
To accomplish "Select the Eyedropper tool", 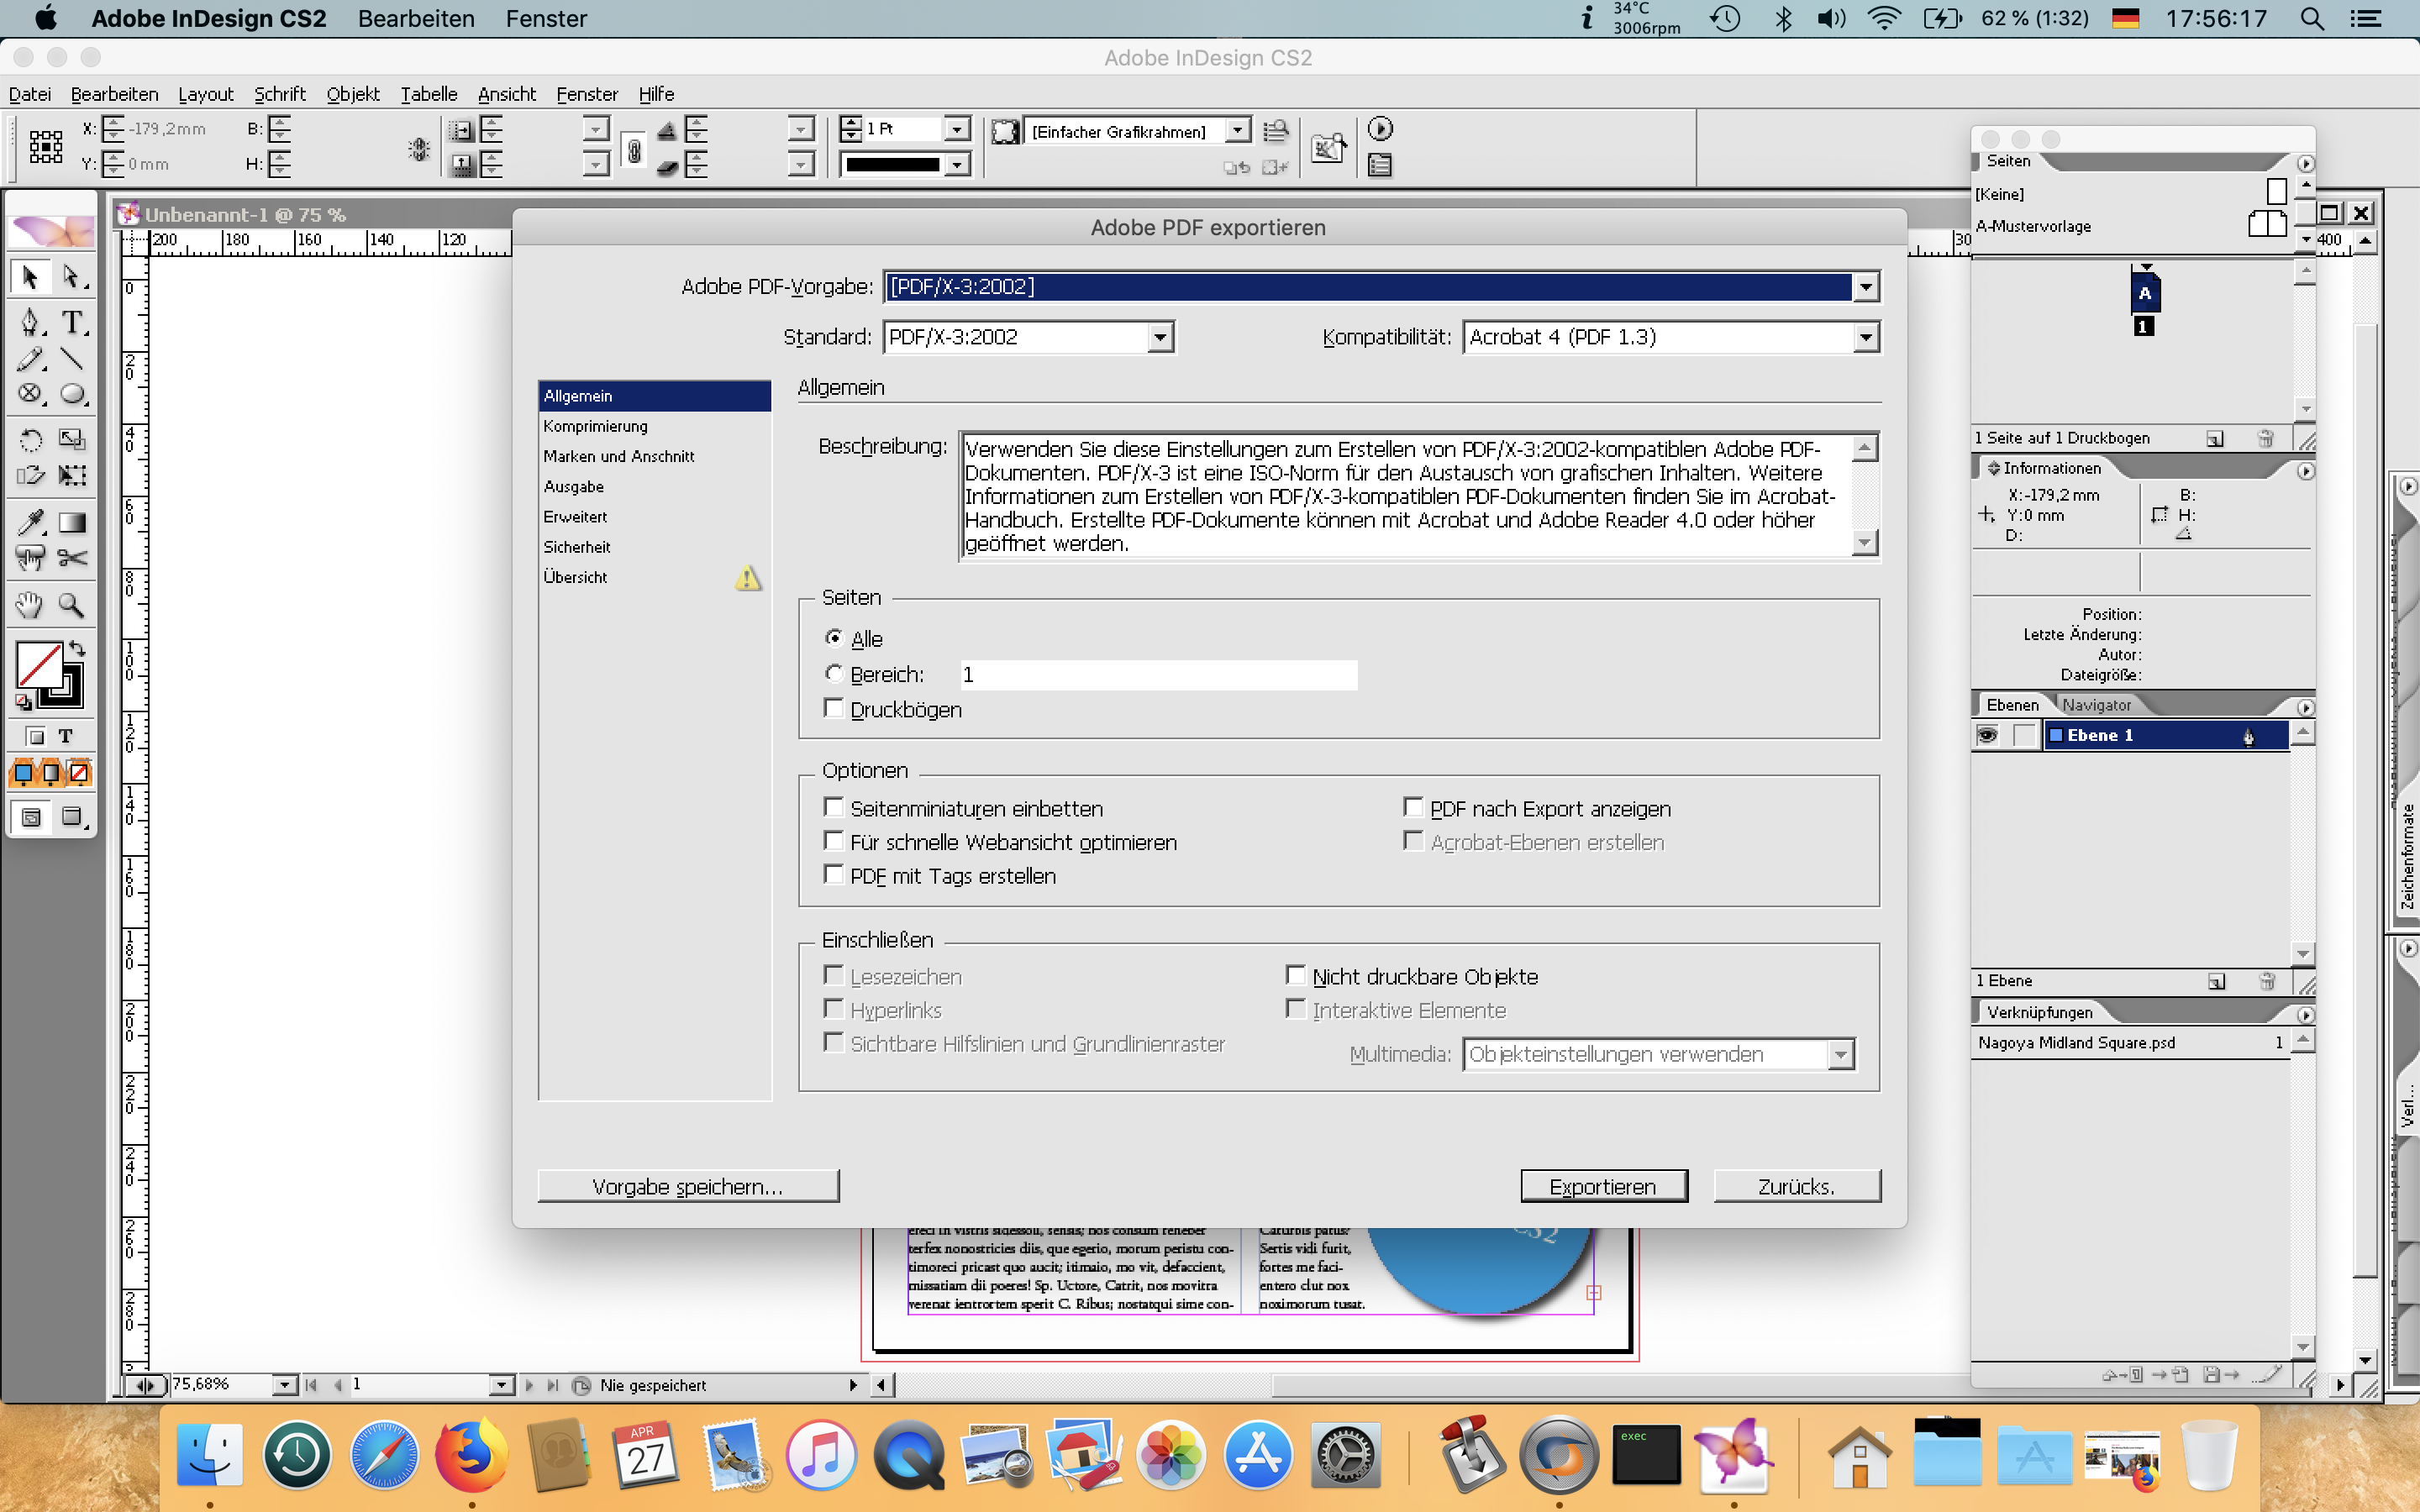I will (x=31, y=521).
